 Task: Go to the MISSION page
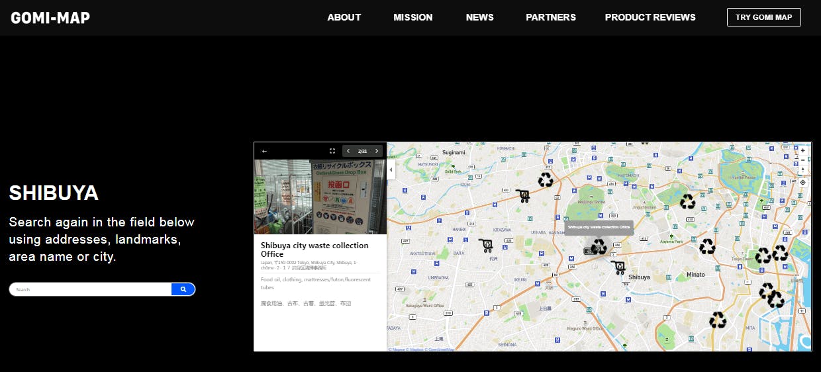click(412, 17)
